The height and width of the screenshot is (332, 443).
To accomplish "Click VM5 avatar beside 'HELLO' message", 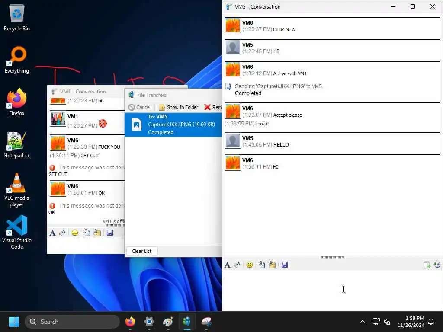I will pos(232,141).
